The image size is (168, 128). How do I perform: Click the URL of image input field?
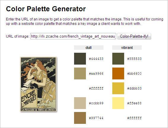pyautogui.click(x=73, y=36)
